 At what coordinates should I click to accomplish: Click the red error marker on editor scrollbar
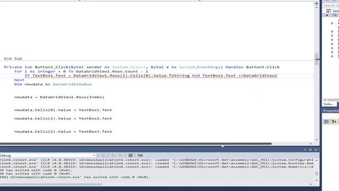click(317, 59)
